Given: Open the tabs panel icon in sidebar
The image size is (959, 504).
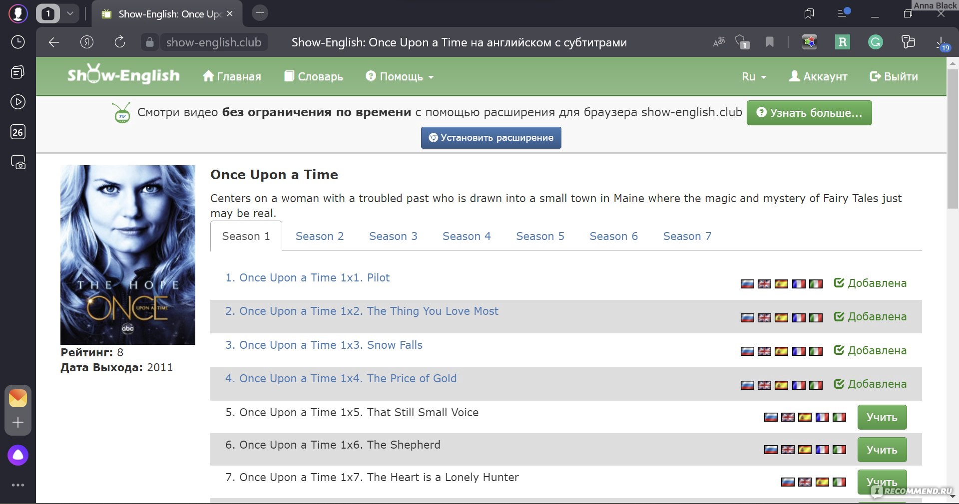Looking at the screenshot, I should click(18, 72).
